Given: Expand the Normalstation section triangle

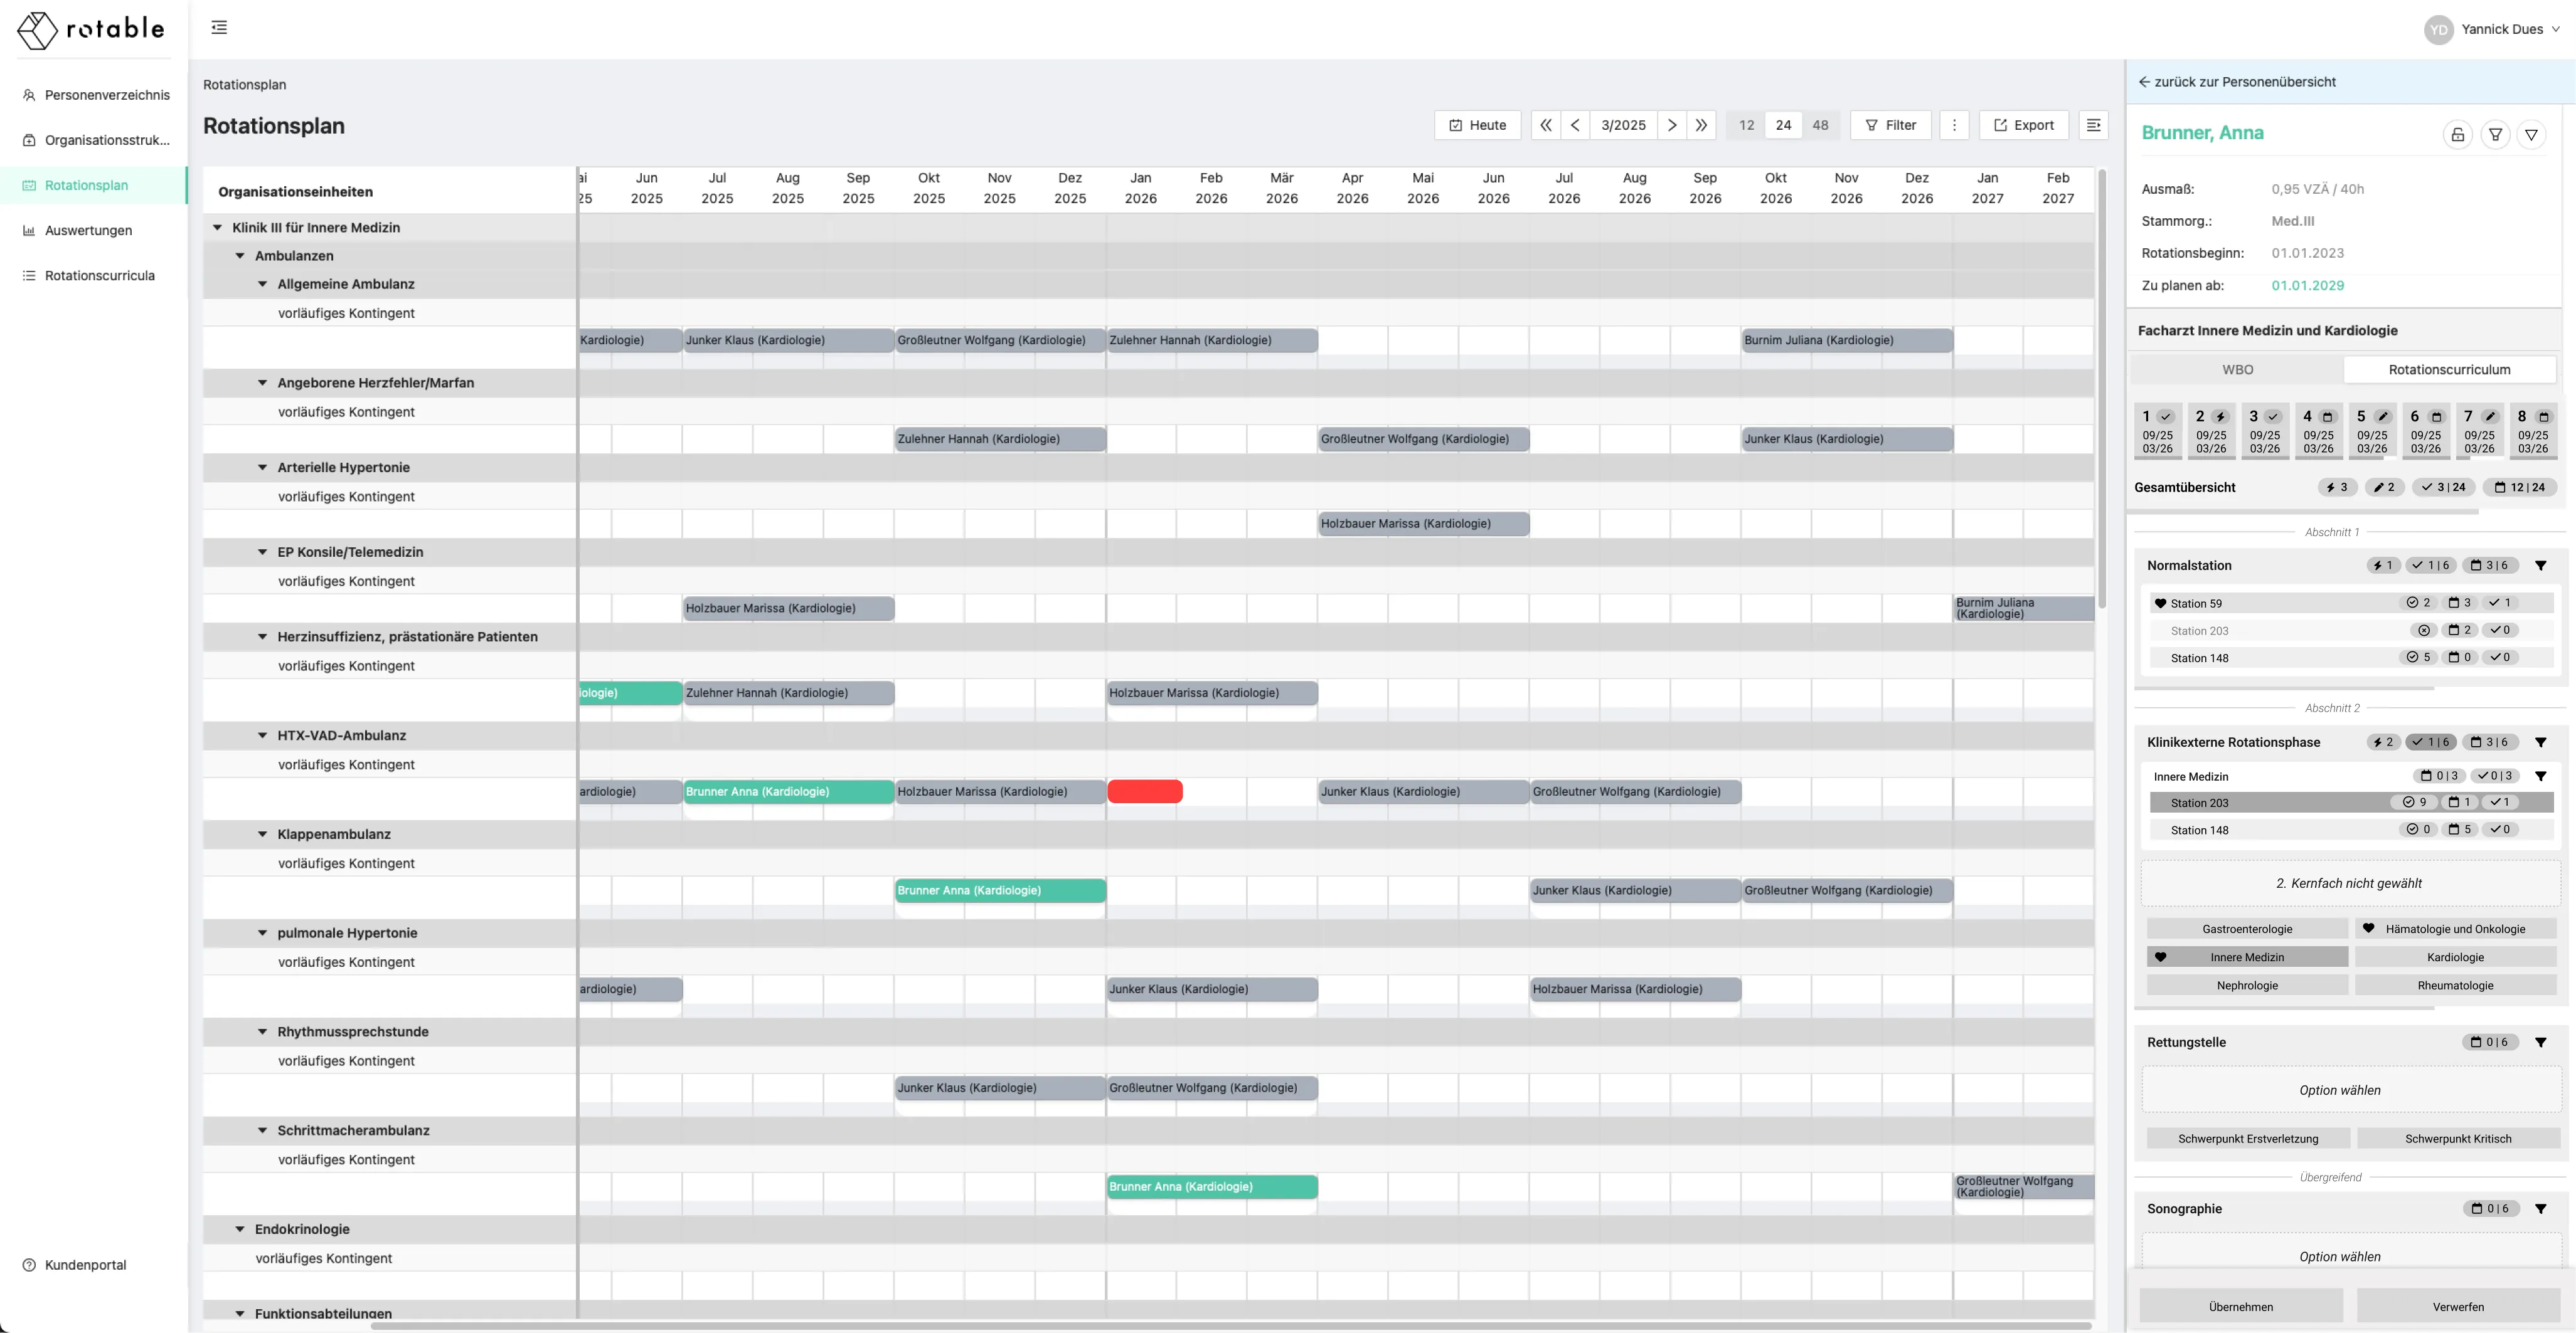Looking at the screenshot, I should pos(2540,566).
